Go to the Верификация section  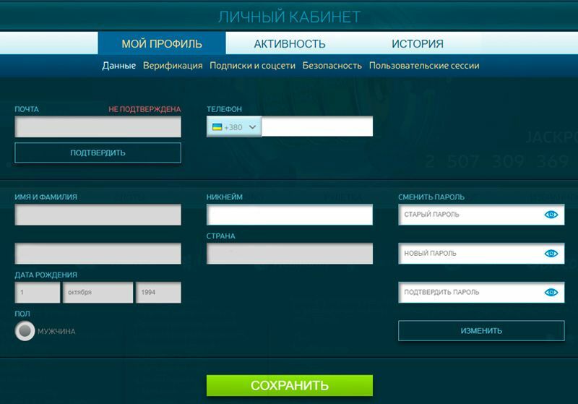point(173,66)
